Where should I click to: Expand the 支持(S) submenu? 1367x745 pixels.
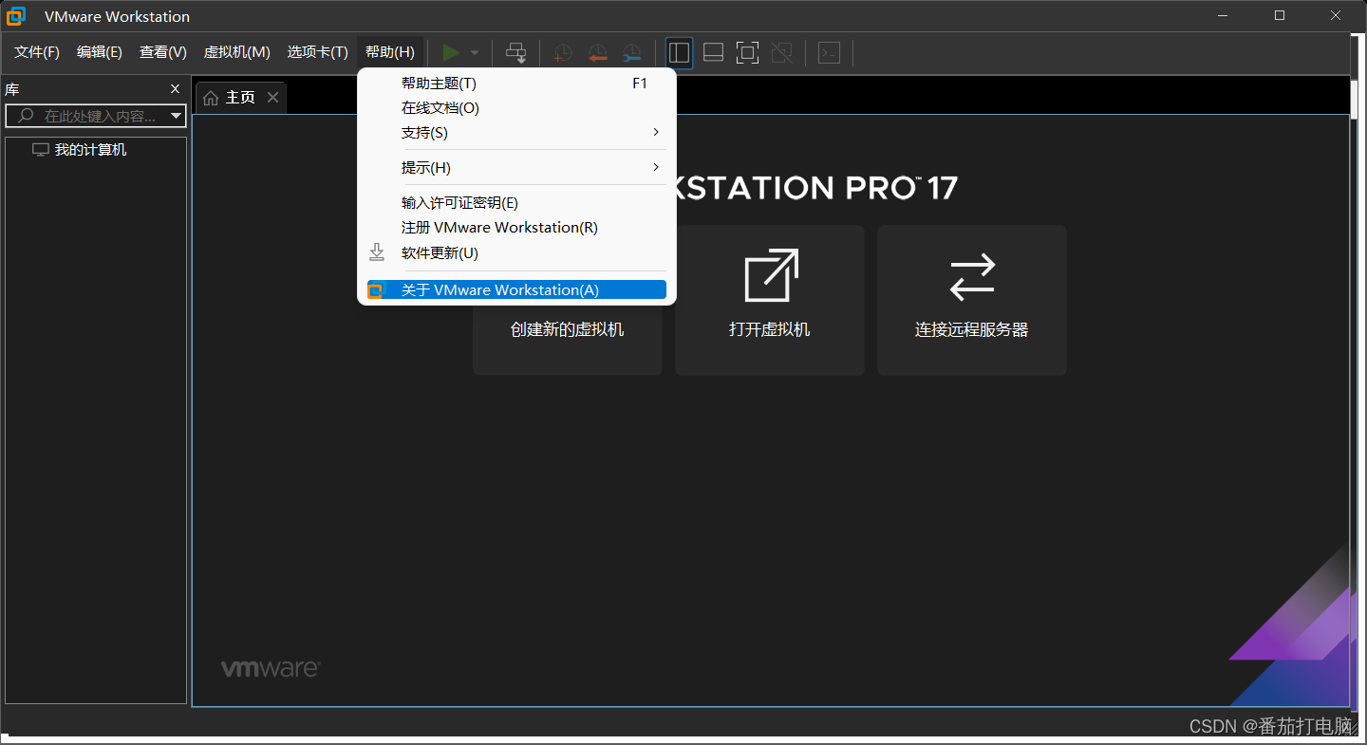pyautogui.click(x=516, y=133)
